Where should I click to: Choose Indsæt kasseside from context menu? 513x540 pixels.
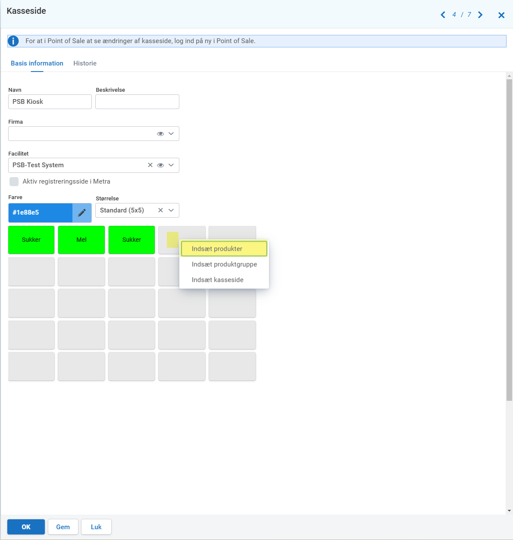click(224, 280)
